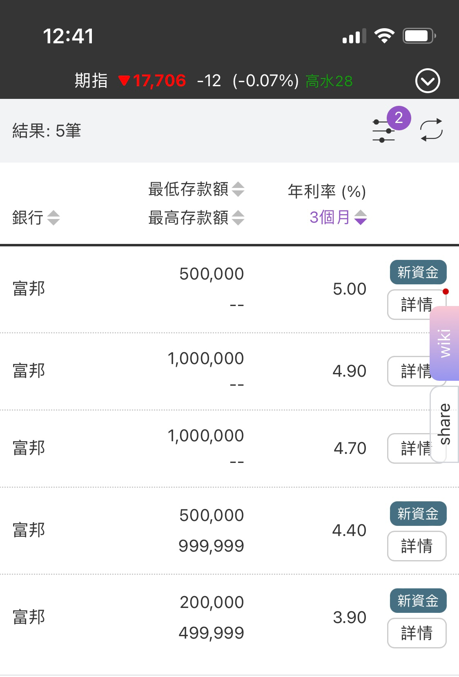
Task: Tap the 新資金 badge on the 3.90 row
Action: (x=418, y=601)
